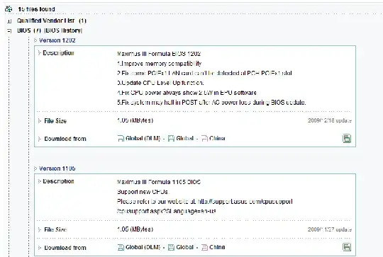Click the Version 1105 file size value
The width and height of the screenshot is (383, 257).
point(135,229)
